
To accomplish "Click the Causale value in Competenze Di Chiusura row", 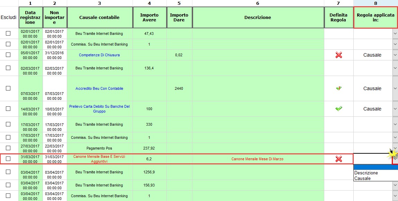I will (372, 55).
